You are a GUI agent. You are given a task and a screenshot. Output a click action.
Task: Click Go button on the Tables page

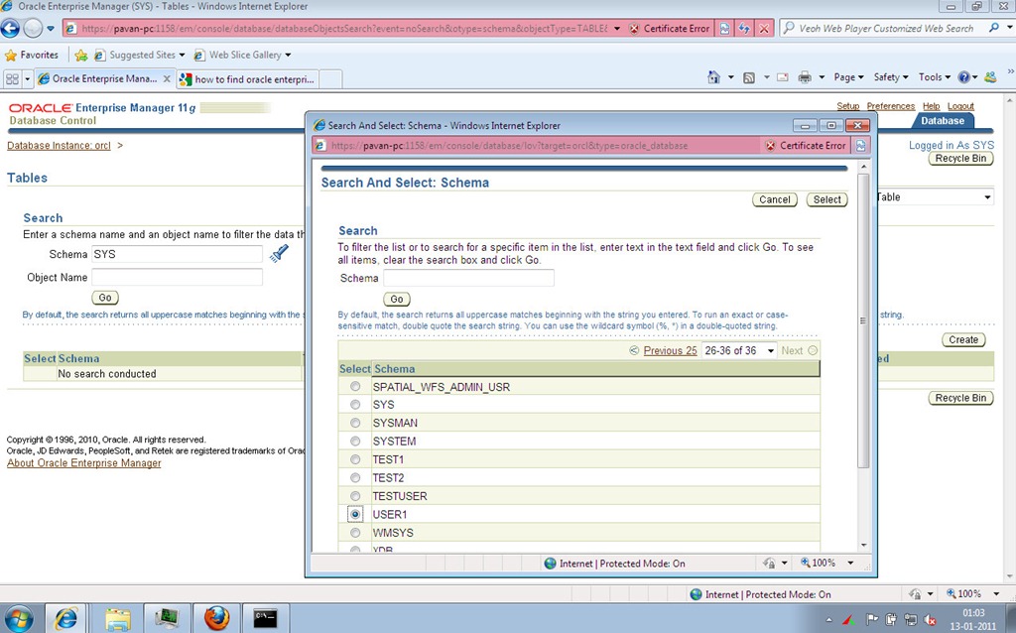click(x=105, y=298)
